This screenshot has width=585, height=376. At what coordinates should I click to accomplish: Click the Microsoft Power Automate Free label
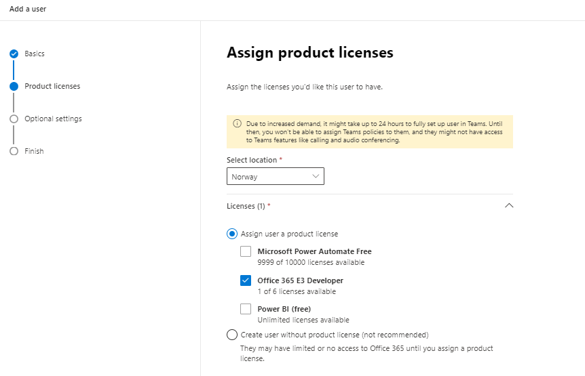coord(314,251)
